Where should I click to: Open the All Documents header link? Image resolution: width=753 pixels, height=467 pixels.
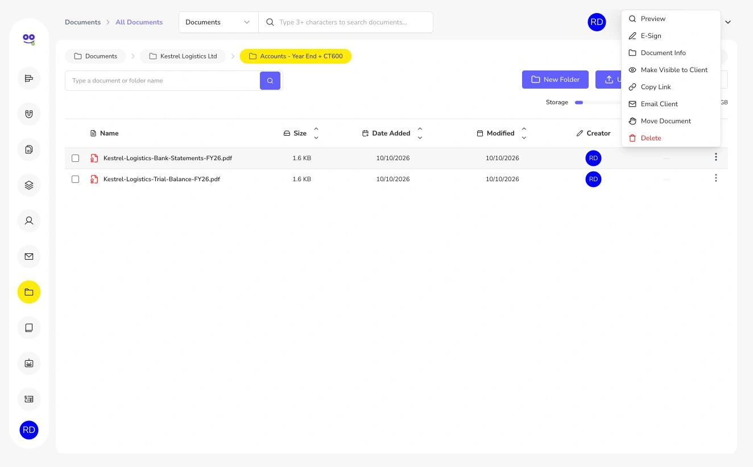(x=139, y=22)
